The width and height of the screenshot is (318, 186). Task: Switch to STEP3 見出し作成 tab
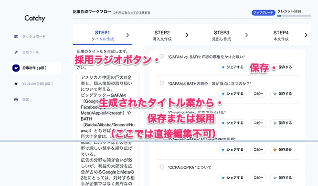coord(222,35)
